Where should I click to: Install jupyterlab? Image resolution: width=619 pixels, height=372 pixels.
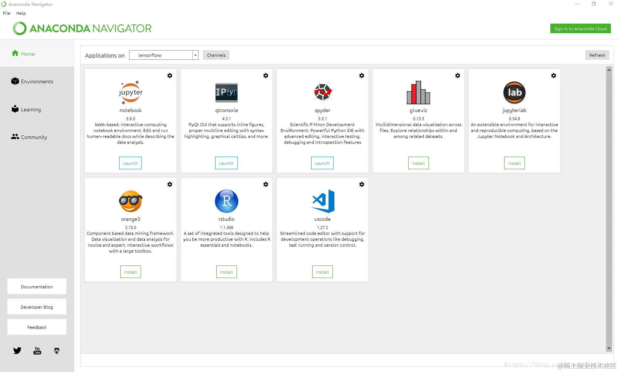[515, 163]
